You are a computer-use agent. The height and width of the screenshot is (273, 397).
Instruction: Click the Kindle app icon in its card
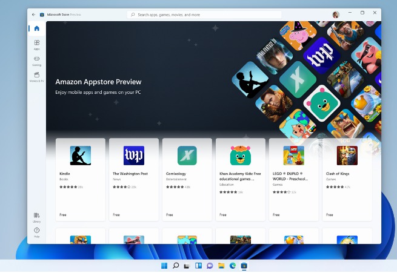pos(81,156)
